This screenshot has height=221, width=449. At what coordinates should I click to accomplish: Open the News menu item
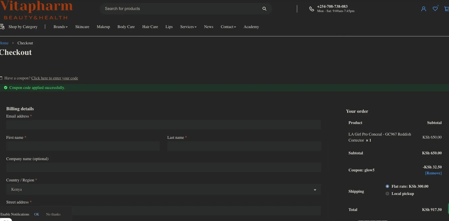209,27
